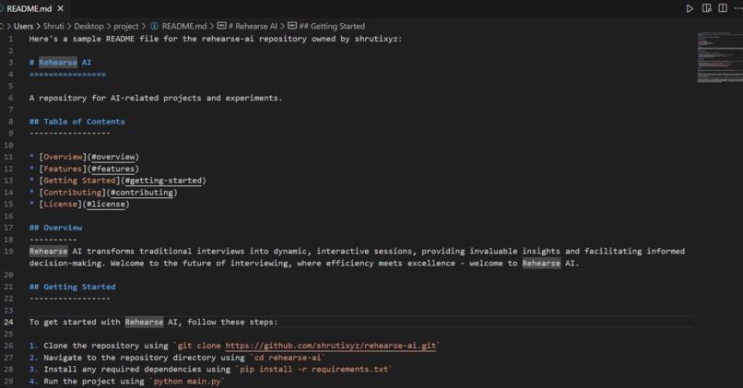Follow the #overview anchor link
Image resolution: width=743 pixels, height=388 pixels.
[x=113, y=157]
